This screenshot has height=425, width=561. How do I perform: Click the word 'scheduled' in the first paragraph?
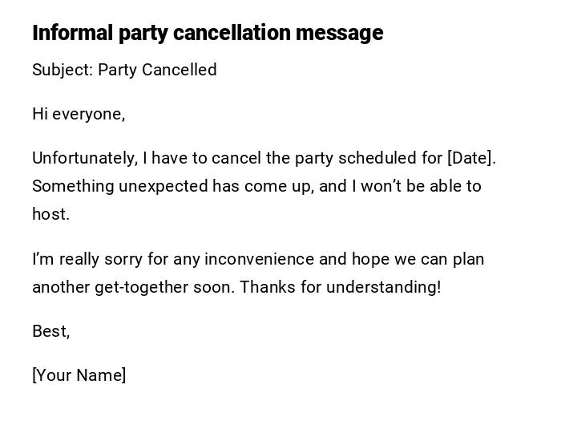(361, 158)
